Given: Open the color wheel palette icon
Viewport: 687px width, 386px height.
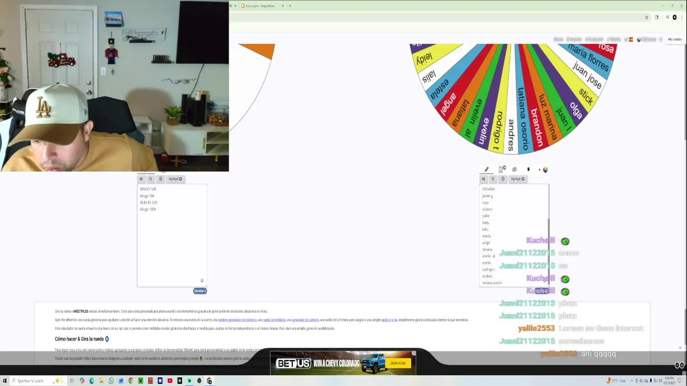Looking at the screenshot, I should pos(545,169).
